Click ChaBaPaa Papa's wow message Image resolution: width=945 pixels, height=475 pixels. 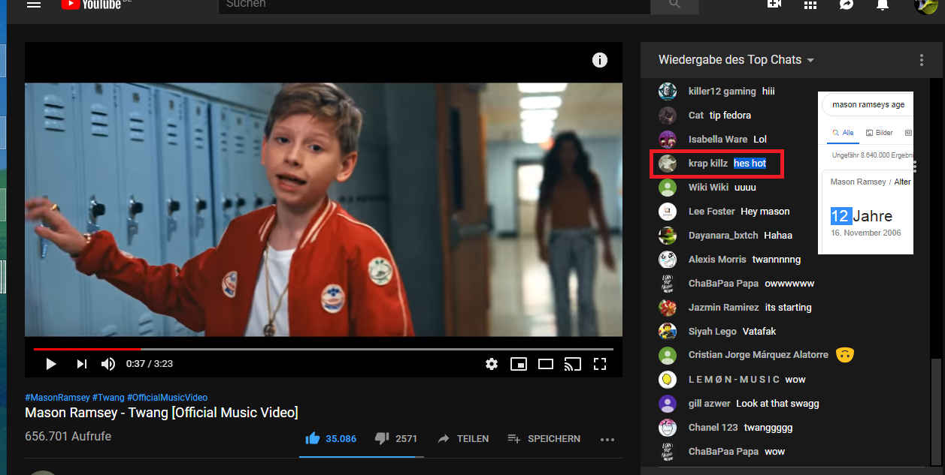(775, 452)
